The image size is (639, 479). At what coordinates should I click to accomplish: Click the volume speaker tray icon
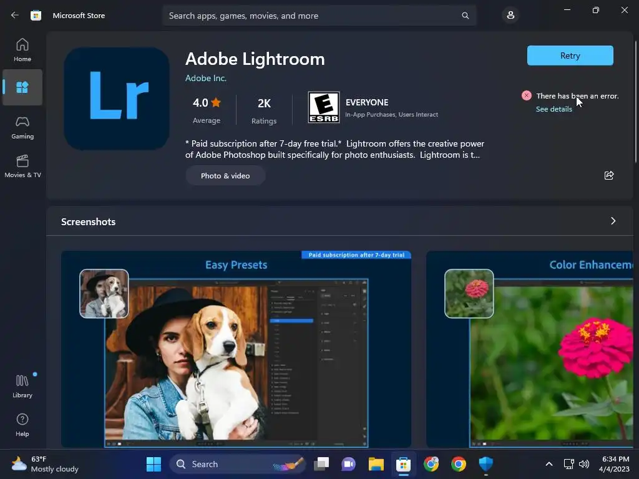[x=583, y=464]
